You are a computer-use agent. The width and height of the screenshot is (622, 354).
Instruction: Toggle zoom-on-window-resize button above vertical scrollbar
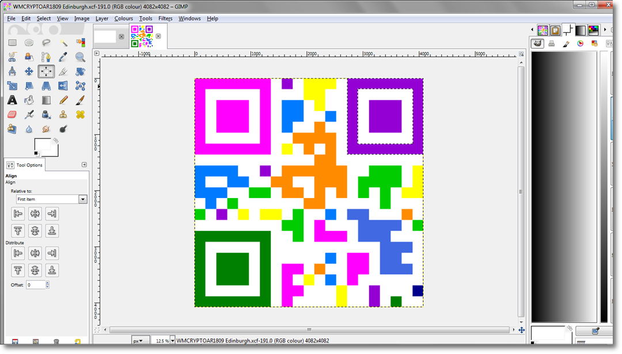(x=521, y=54)
